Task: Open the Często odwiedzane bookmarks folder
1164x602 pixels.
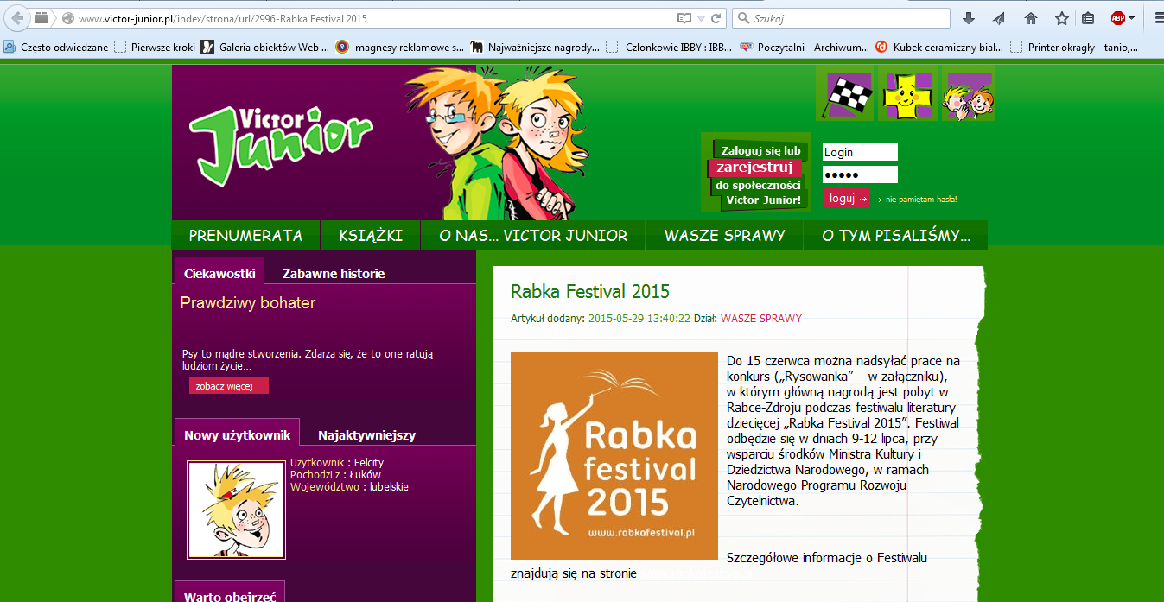Action: 56,48
